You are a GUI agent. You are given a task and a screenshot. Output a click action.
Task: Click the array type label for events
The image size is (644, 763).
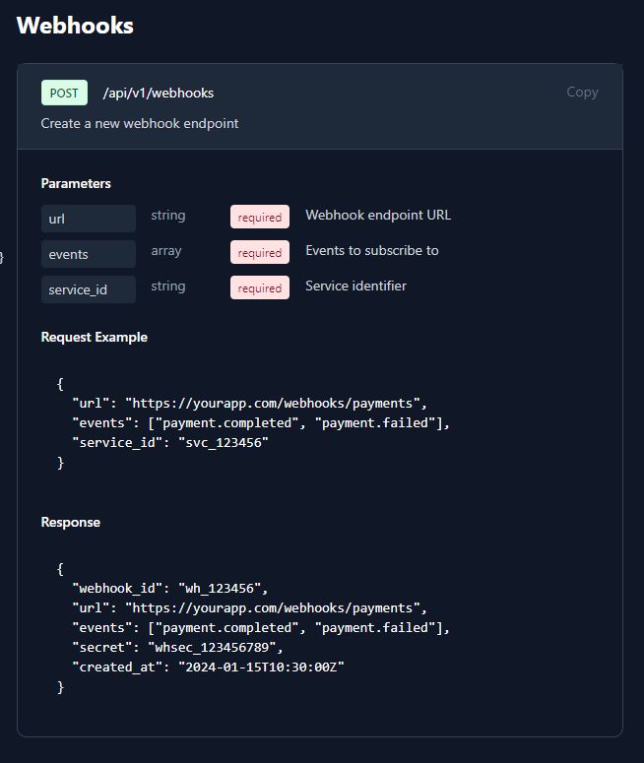pos(166,250)
